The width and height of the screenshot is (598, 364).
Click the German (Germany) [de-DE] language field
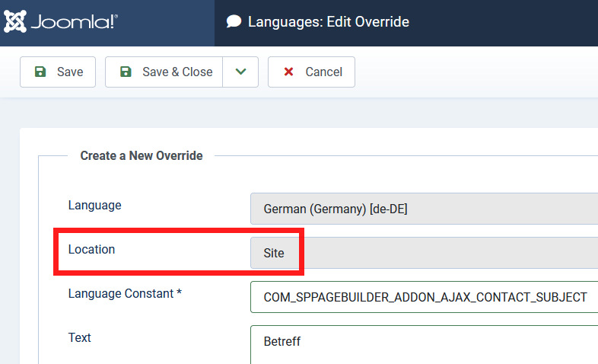424,209
